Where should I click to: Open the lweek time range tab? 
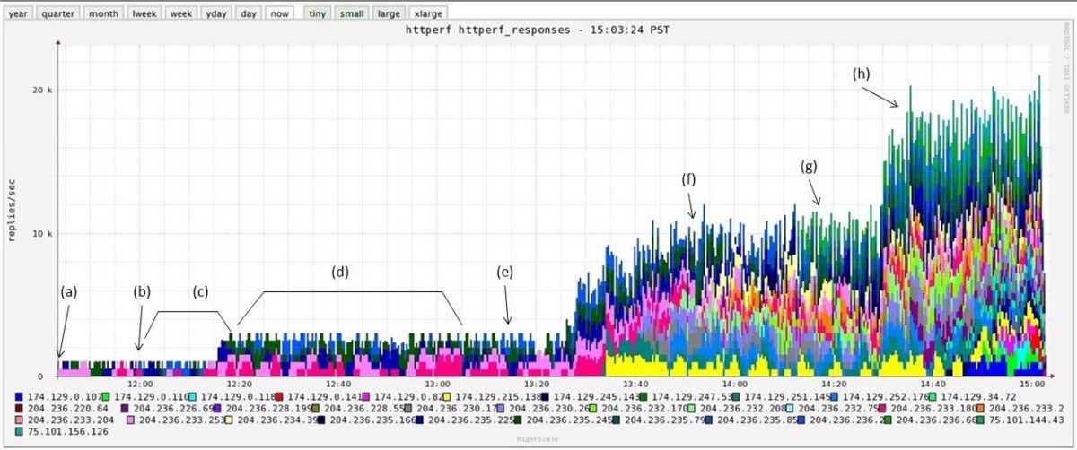click(144, 13)
